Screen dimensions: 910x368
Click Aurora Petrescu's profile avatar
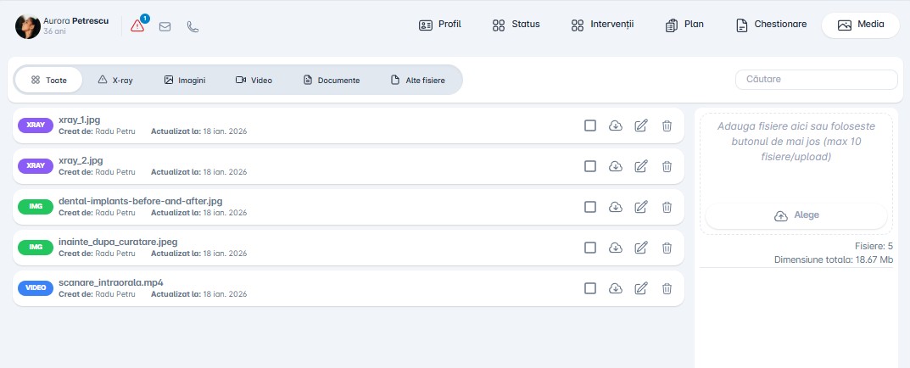(27, 26)
